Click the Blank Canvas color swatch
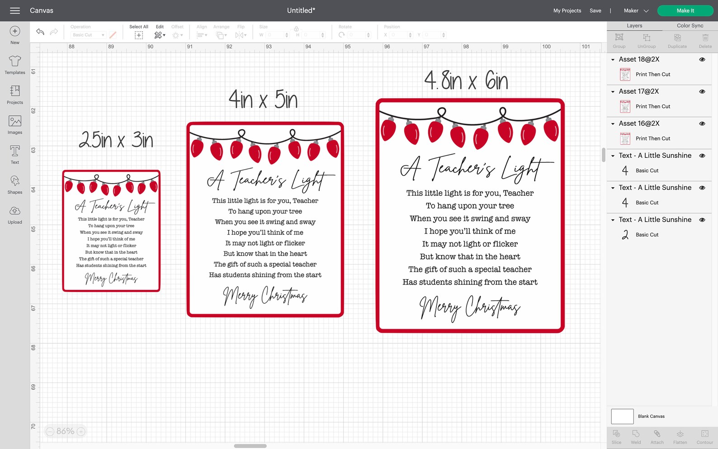The image size is (718, 449). click(x=622, y=416)
